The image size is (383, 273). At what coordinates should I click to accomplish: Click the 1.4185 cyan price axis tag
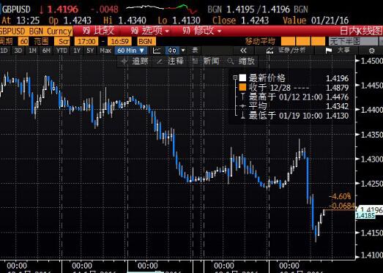365,215
